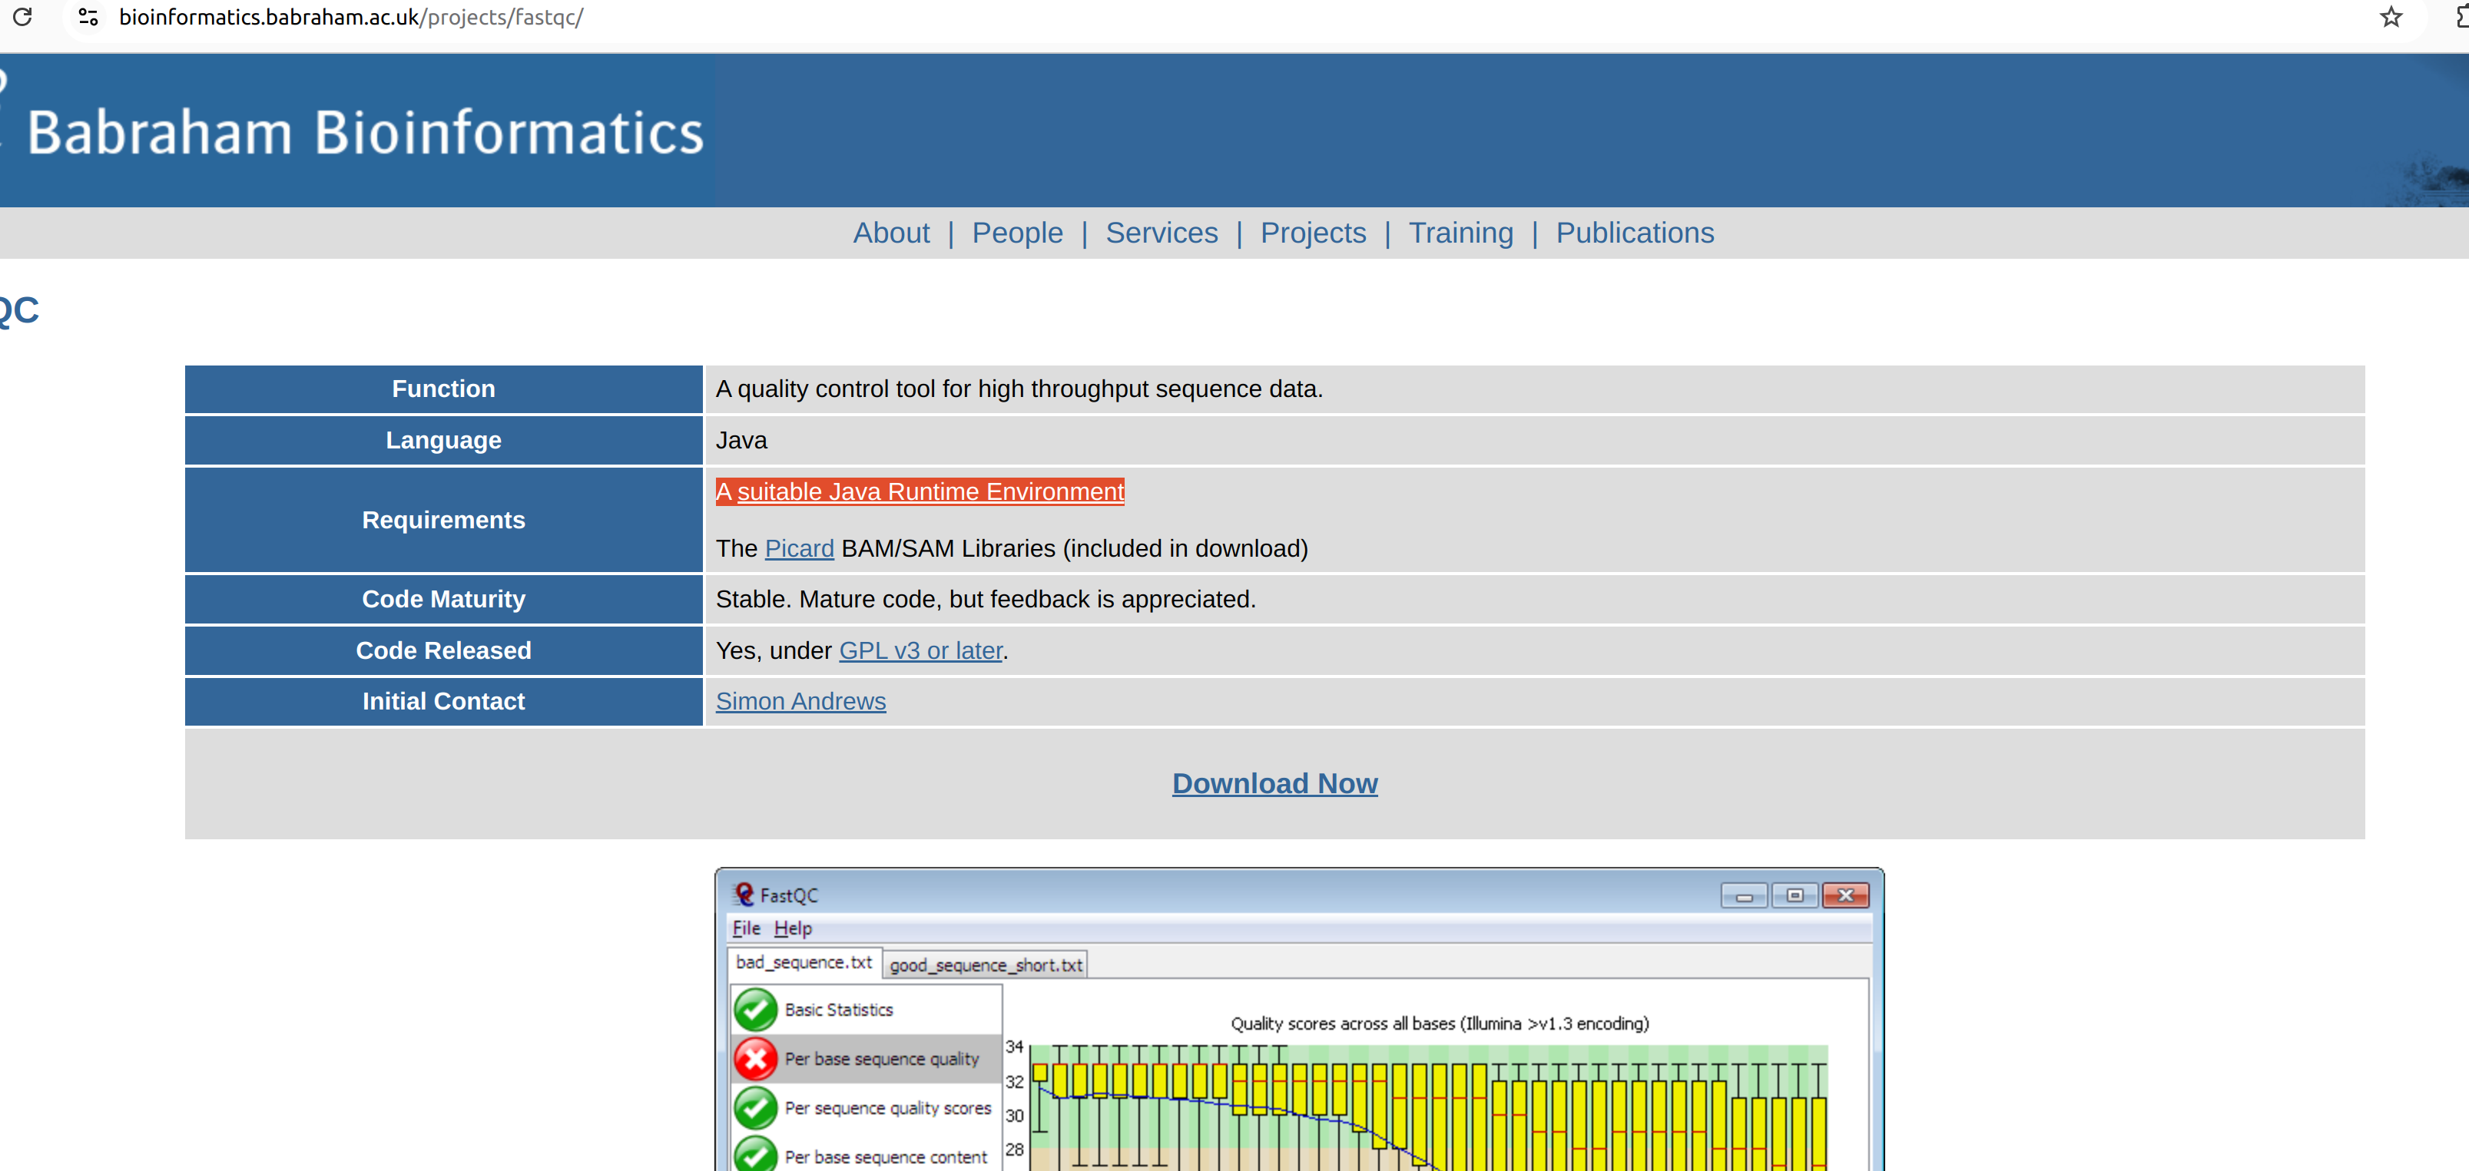Open site information icon beside URL
Image resolution: width=2469 pixels, height=1171 pixels.
click(88, 17)
